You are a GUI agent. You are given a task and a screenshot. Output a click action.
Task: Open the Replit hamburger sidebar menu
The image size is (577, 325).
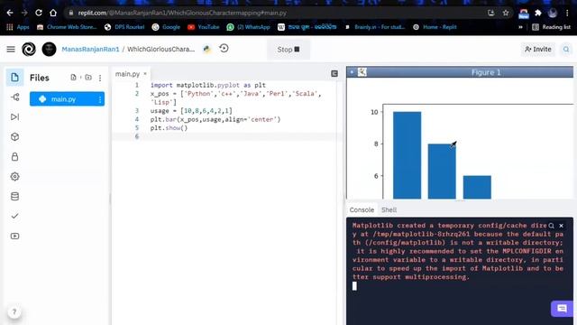(x=11, y=49)
